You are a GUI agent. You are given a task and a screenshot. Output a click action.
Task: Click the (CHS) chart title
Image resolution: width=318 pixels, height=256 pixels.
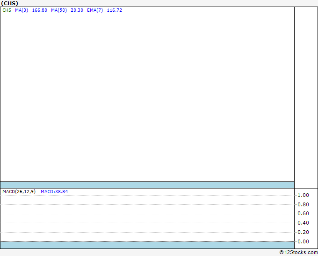[x=9, y=3]
